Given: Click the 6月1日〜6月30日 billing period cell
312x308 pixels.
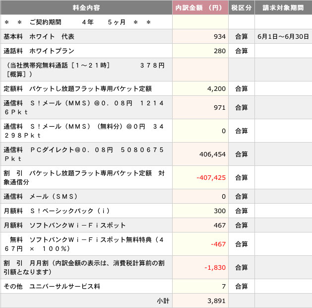Looking at the screenshot, I should point(283,37).
